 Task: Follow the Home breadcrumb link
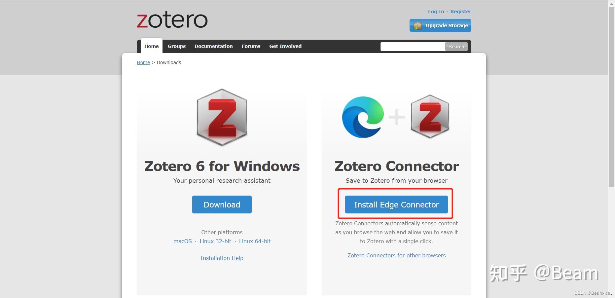click(x=143, y=62)
